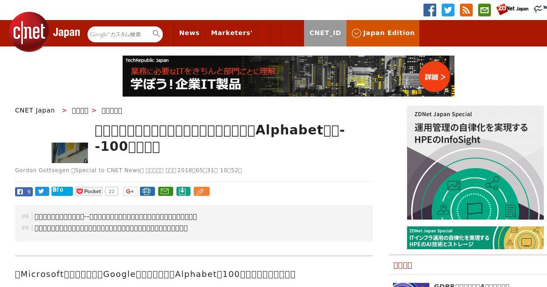547x287 pixels.
Task: Click the orange paperclip clip icon
Action: pyautogui.click(x=201, y=191)
